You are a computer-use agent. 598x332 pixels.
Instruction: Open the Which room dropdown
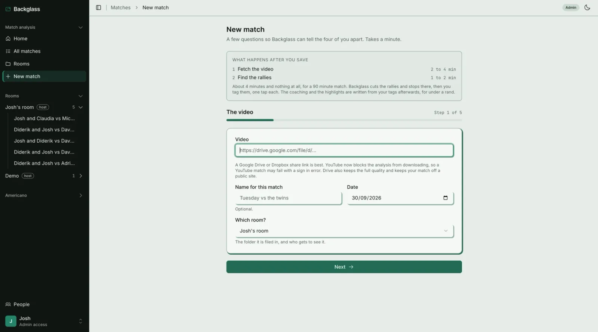coord(344,231)
